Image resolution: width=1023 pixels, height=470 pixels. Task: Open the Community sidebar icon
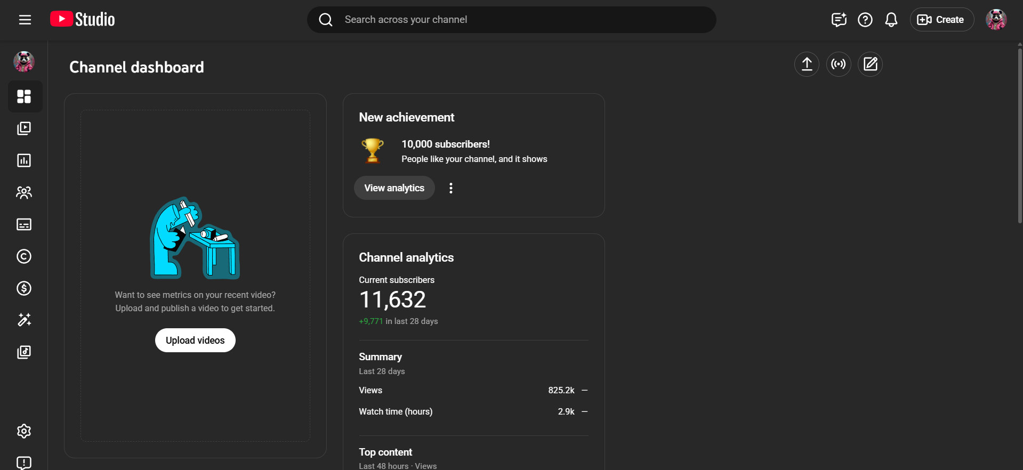24,192
